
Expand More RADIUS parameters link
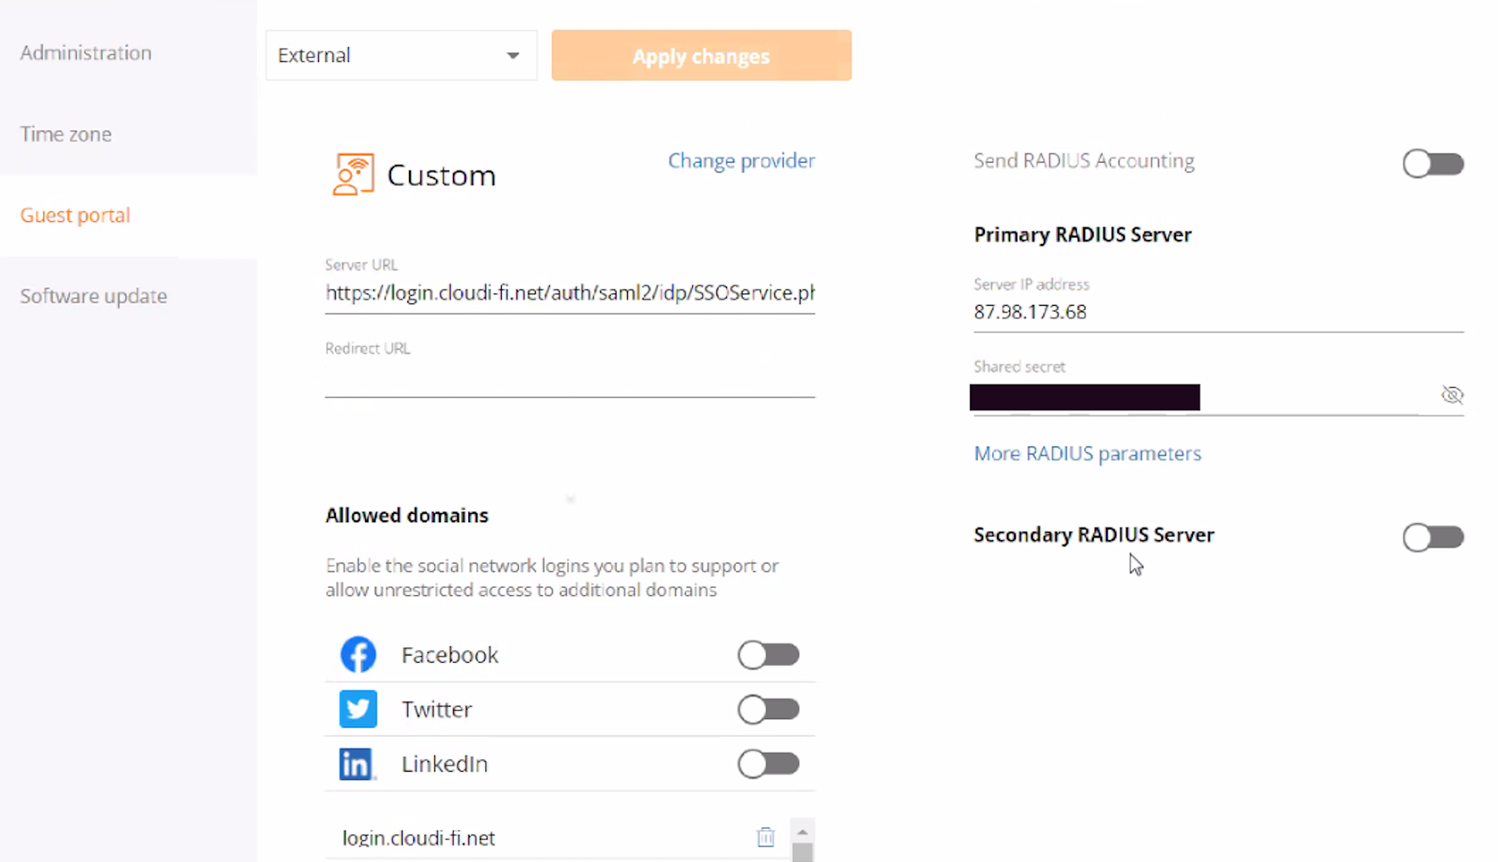(1086, 454)
